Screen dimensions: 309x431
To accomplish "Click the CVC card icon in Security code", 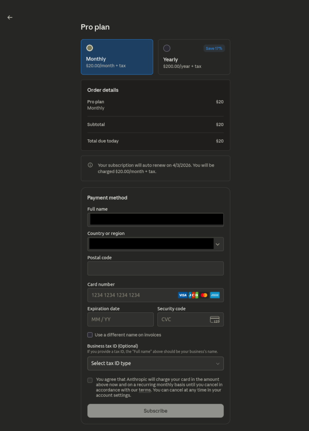I will point(215,319).
